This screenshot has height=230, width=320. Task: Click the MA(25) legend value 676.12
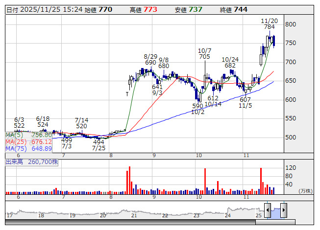(x=42, y=141)
